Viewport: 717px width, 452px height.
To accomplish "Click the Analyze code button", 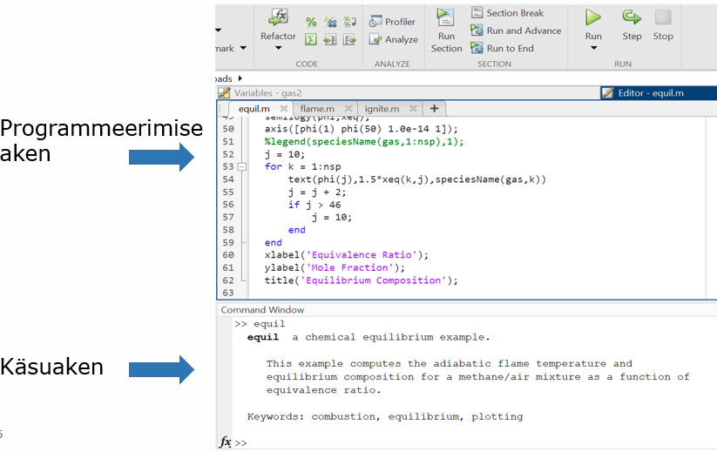I will [x=393, y=39].
